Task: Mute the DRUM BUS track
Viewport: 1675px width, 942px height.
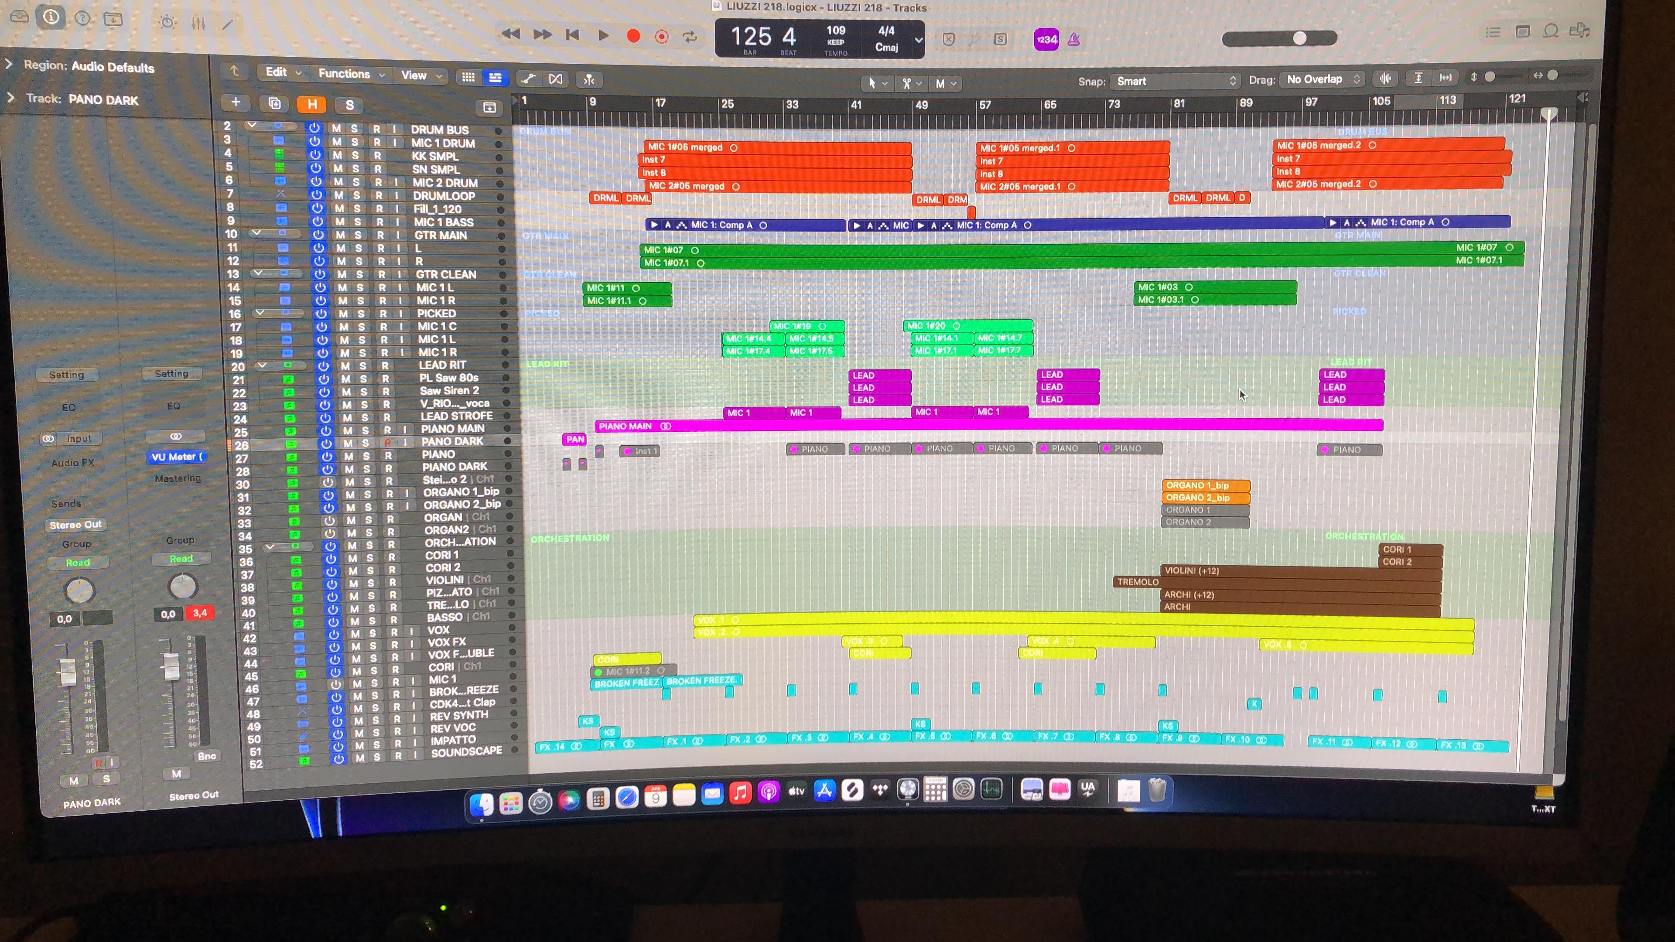Action: coord(336,128)
